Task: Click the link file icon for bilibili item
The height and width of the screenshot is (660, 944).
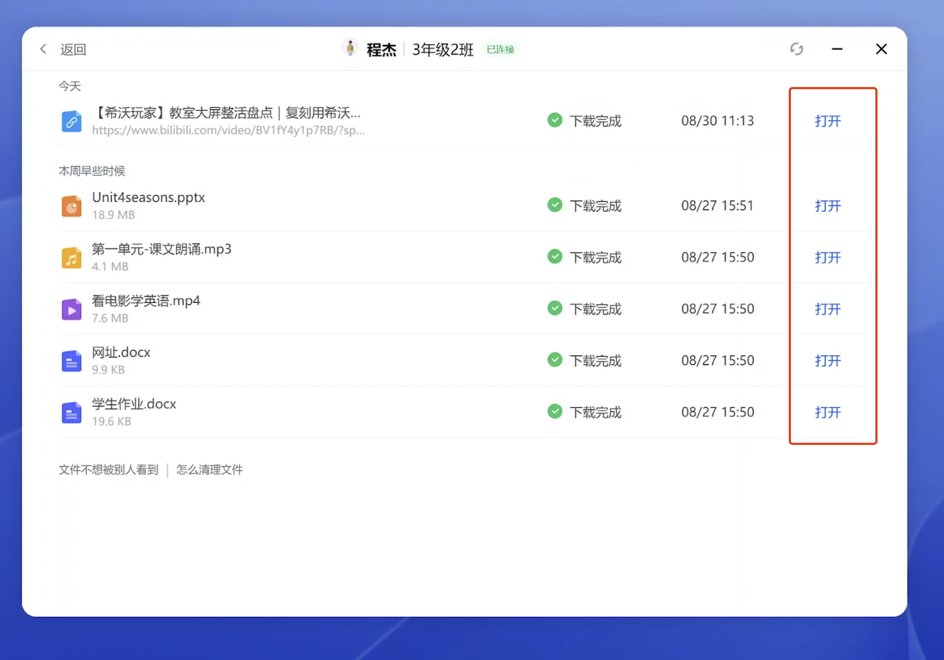Action: (x=71, y=122)
